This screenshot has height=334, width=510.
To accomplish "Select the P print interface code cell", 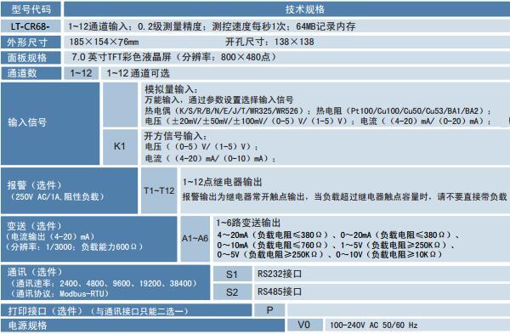I will (269, 310).
